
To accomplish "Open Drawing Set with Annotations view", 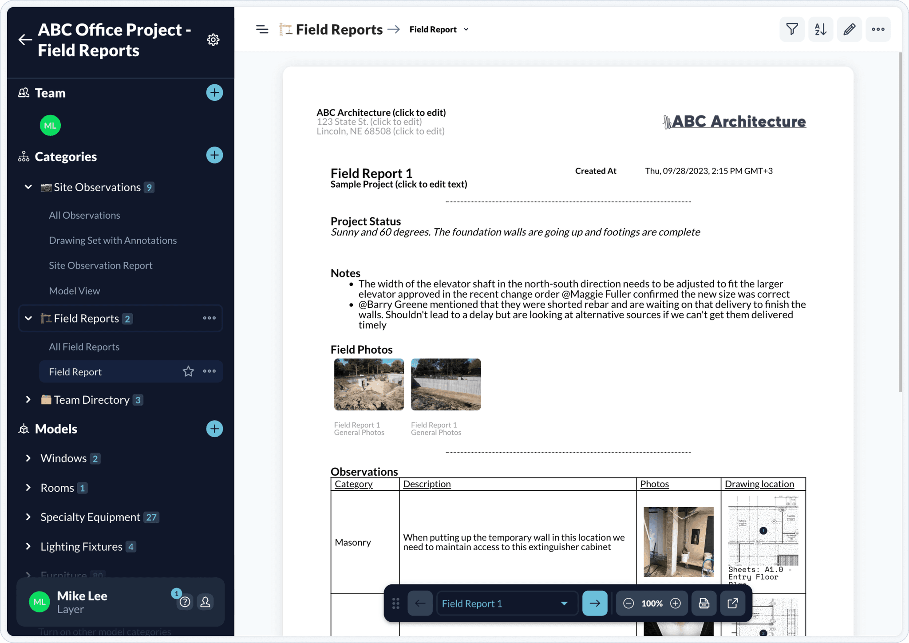I will 113,240.
